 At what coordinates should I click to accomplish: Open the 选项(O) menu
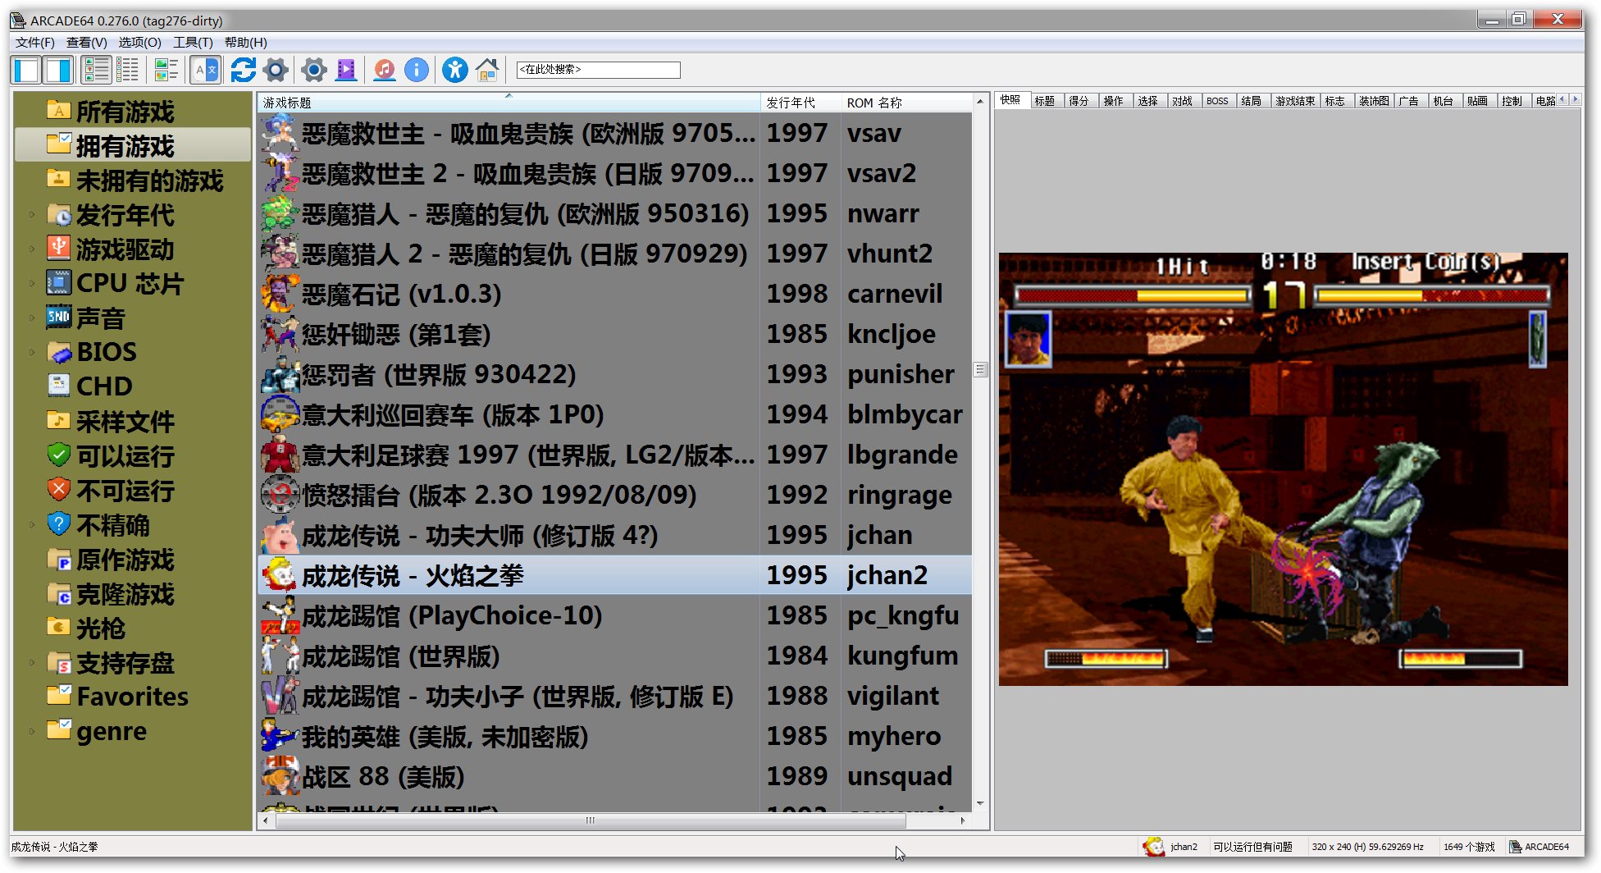pos(139,43)
